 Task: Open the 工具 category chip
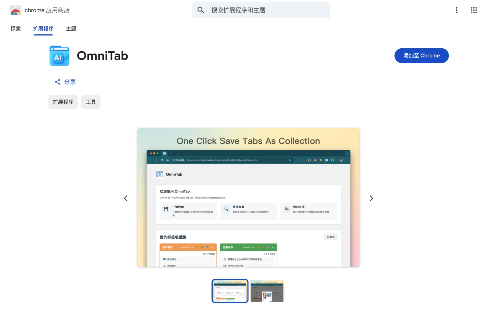click(x=91, y=102)
